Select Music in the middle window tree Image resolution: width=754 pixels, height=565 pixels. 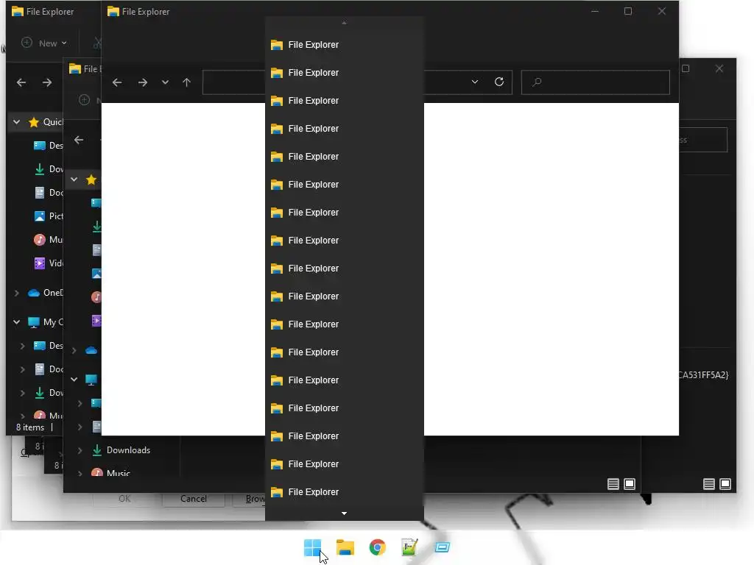[111, 473]
